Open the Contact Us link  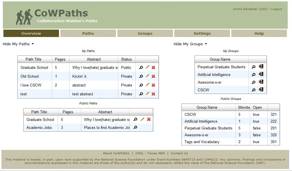(179, 153)
